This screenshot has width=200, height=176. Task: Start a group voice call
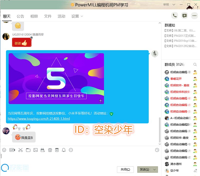[175, 15]
